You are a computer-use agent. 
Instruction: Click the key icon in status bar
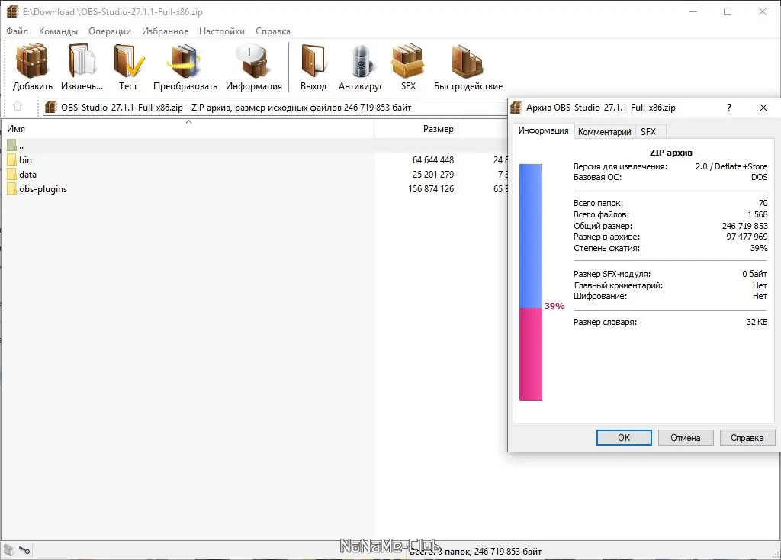point(24,550)
